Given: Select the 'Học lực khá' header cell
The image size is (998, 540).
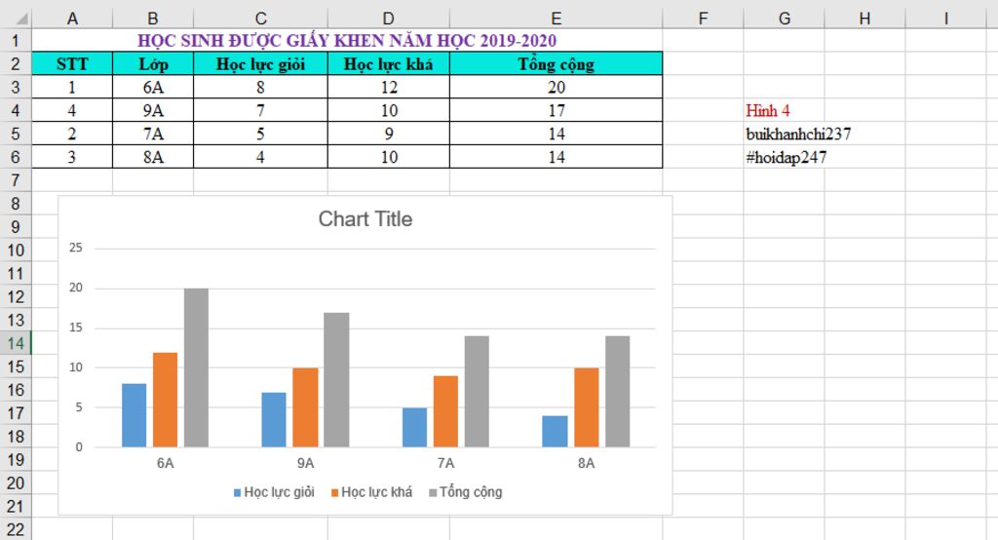Looking at the screenshot, I should (x=388, y=63).
